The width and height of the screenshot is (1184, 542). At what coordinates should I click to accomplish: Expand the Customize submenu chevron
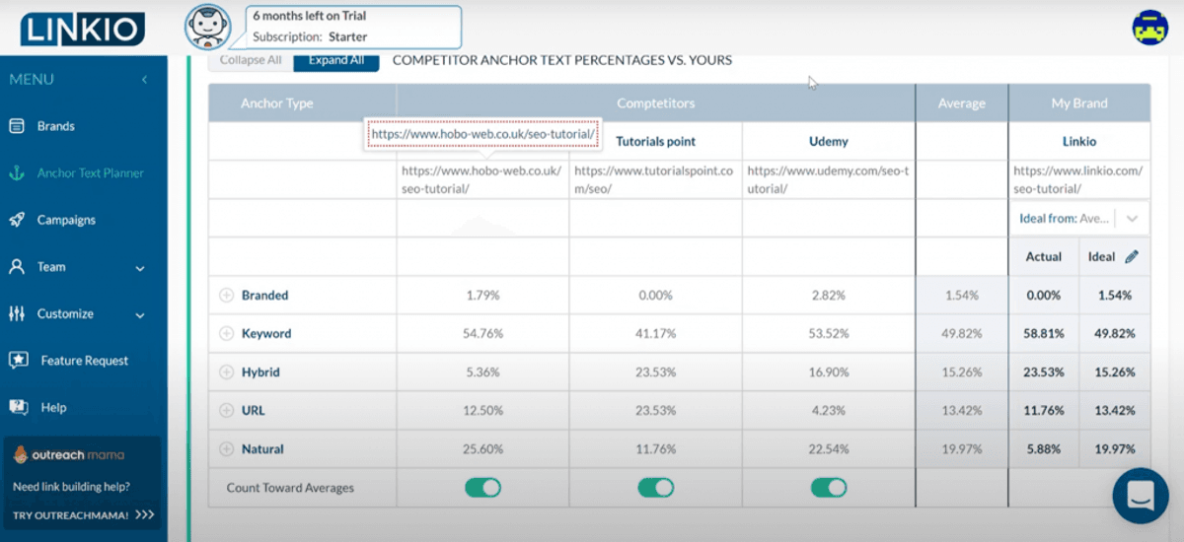140,315
